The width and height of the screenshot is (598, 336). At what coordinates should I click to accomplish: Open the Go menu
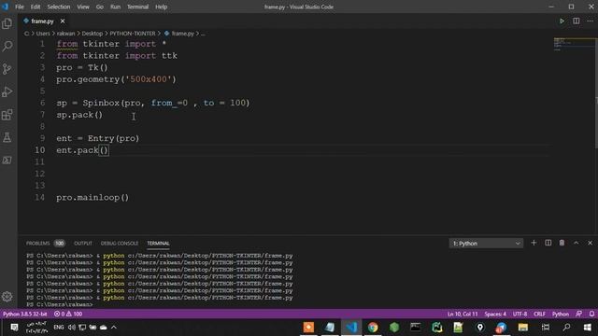100,7
